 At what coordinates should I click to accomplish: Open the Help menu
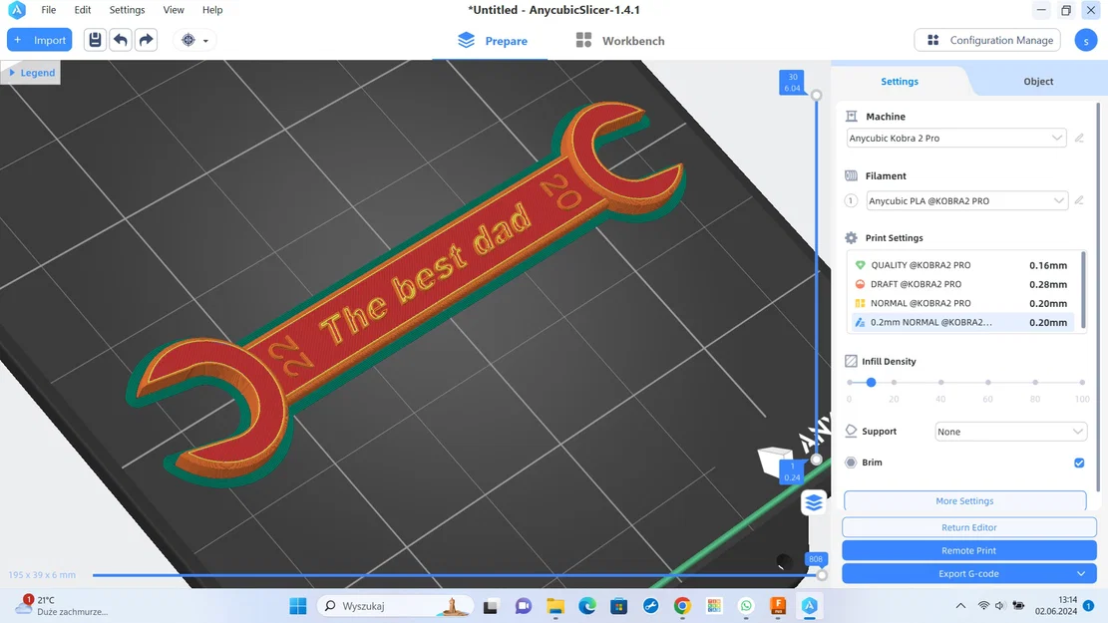click(212, 10)
